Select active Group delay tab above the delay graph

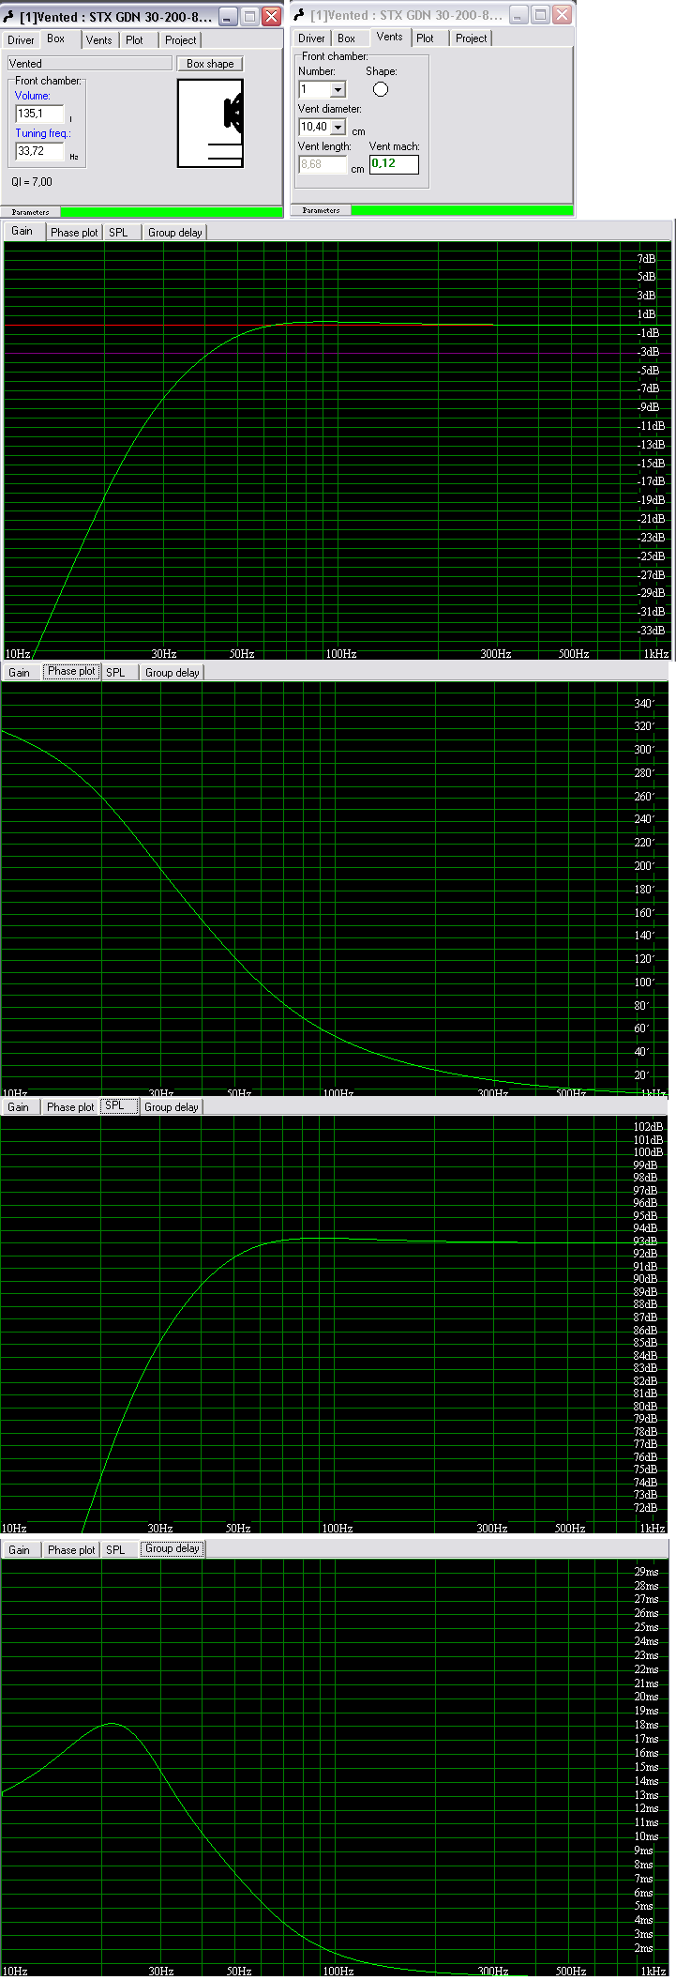tap(173, 1549)
